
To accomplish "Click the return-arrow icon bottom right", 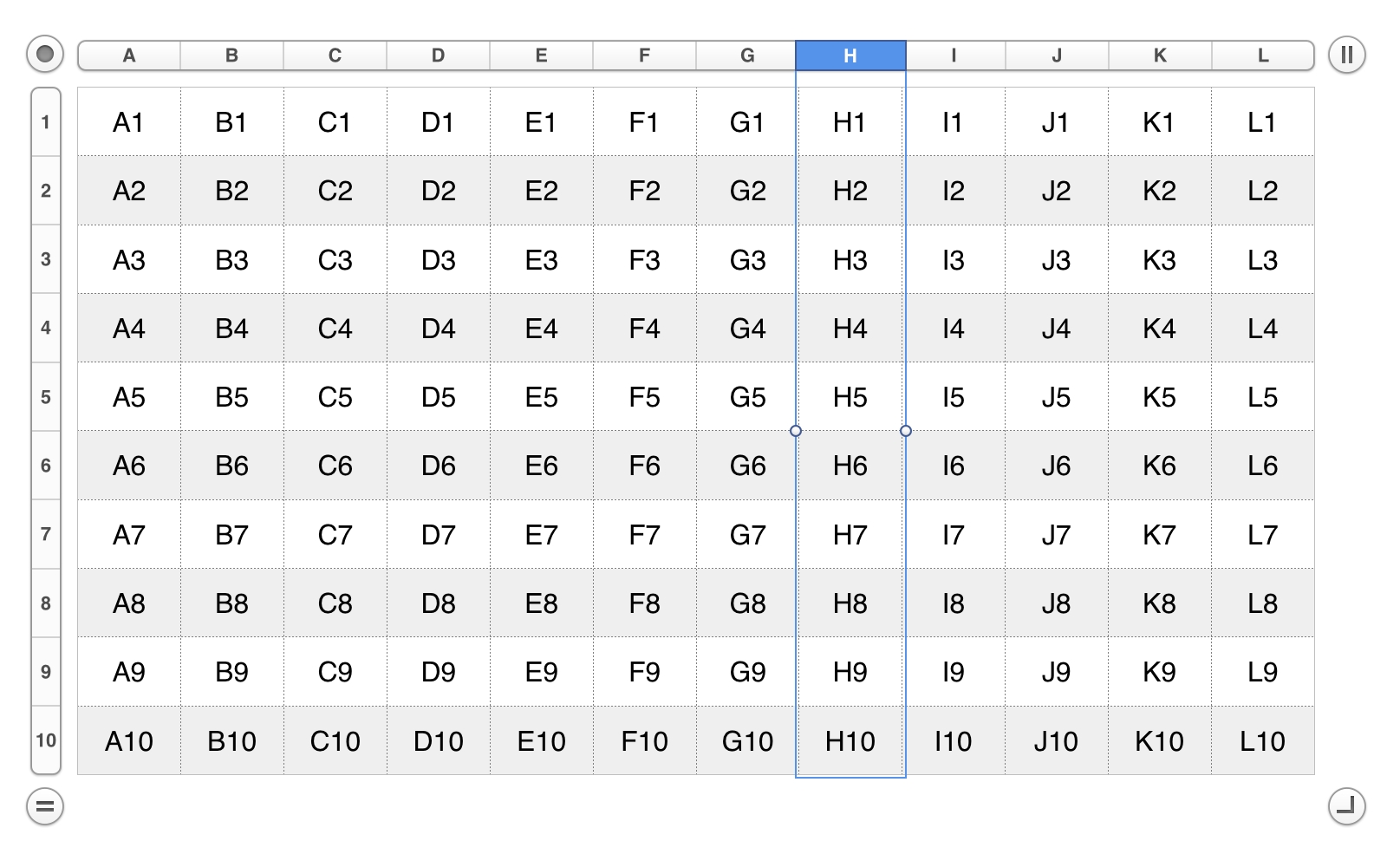I will click(x=1346, y=806).
